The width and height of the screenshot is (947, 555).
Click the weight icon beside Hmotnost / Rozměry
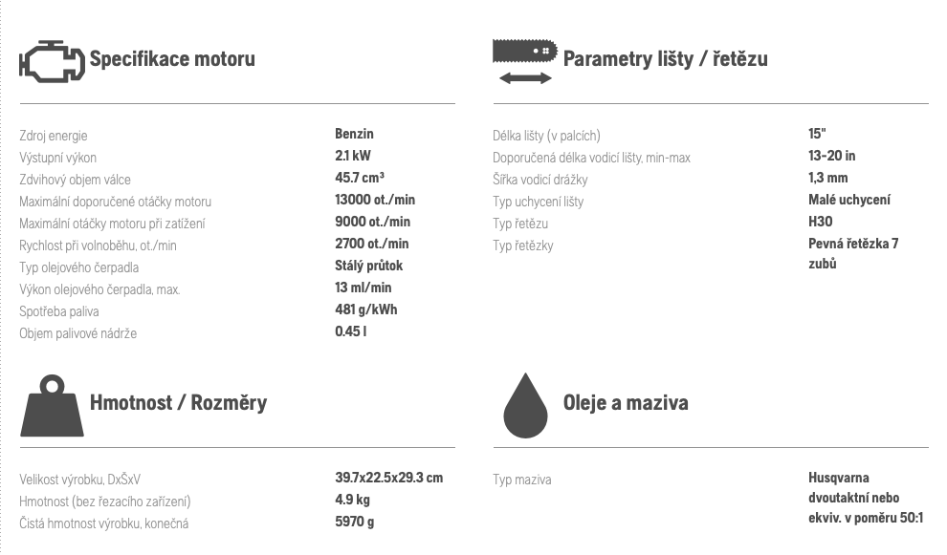(x=52, y=405)
